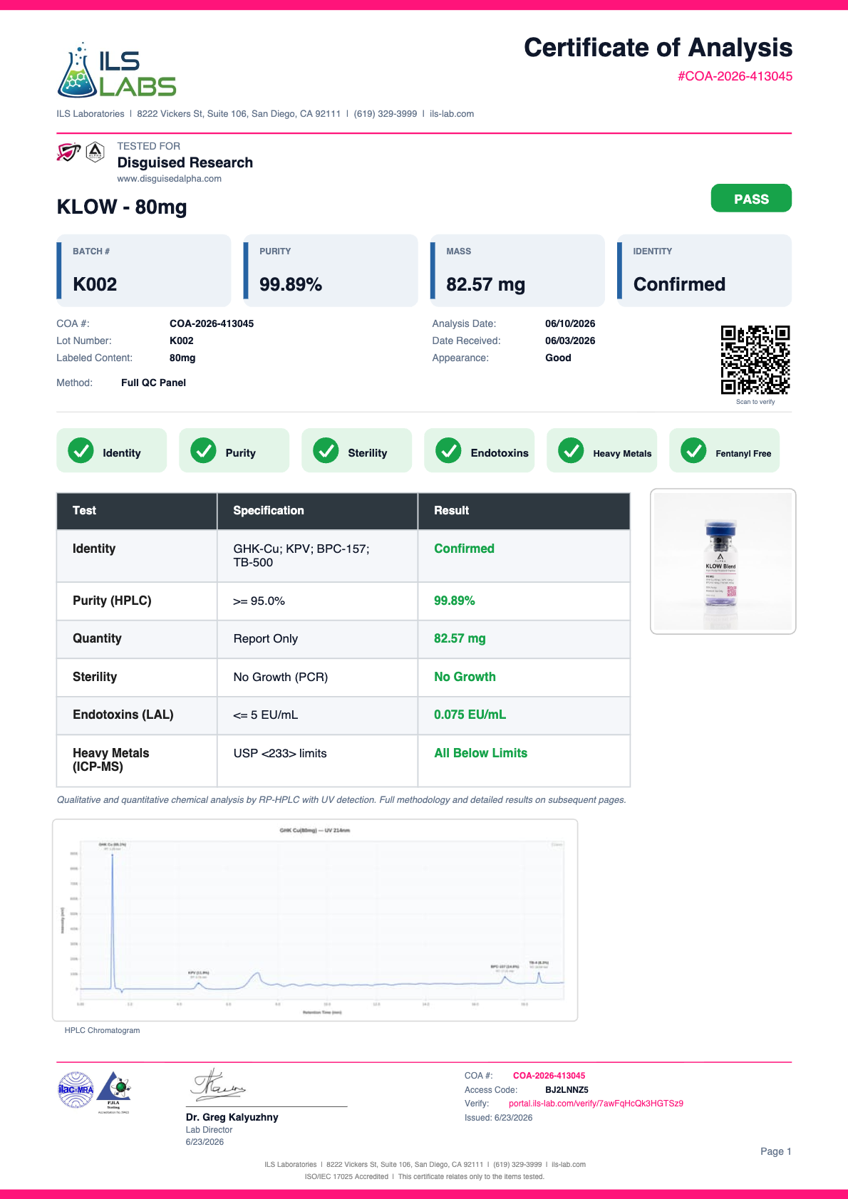Screen dimensions: 848x1199
Task: Click the Alpha hexagon logo
Action: pos(95,152)
